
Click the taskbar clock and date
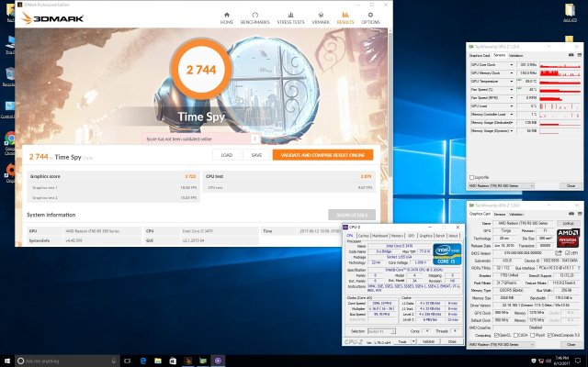[560, 361]
